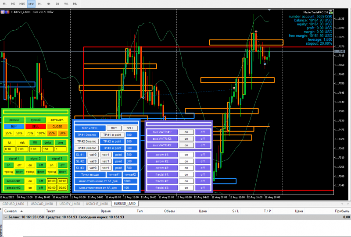This screenshot has height=237, width=351.
Task: Open the USDCAD_i,M30 chart tab
Action: click(42, 204)
